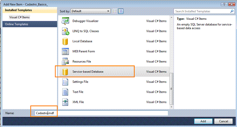
Task: Select the XML File label
Action: [78, 102]
